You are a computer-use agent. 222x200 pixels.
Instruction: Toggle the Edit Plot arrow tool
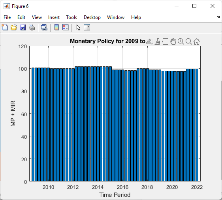point(78,28)
